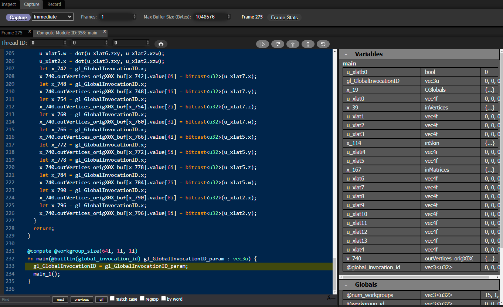Click the debug bug icon button

(161, 44)
